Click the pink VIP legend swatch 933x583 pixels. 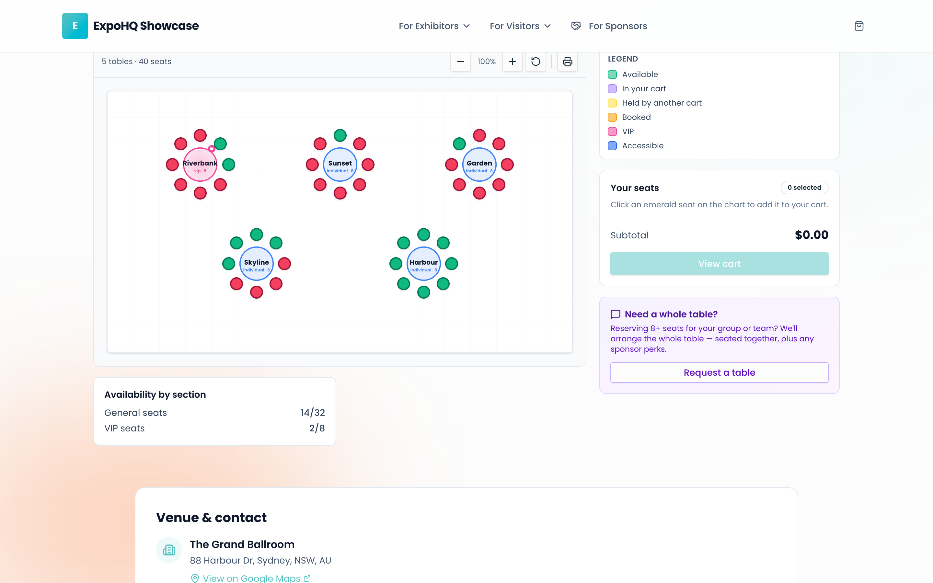[612, 131]
